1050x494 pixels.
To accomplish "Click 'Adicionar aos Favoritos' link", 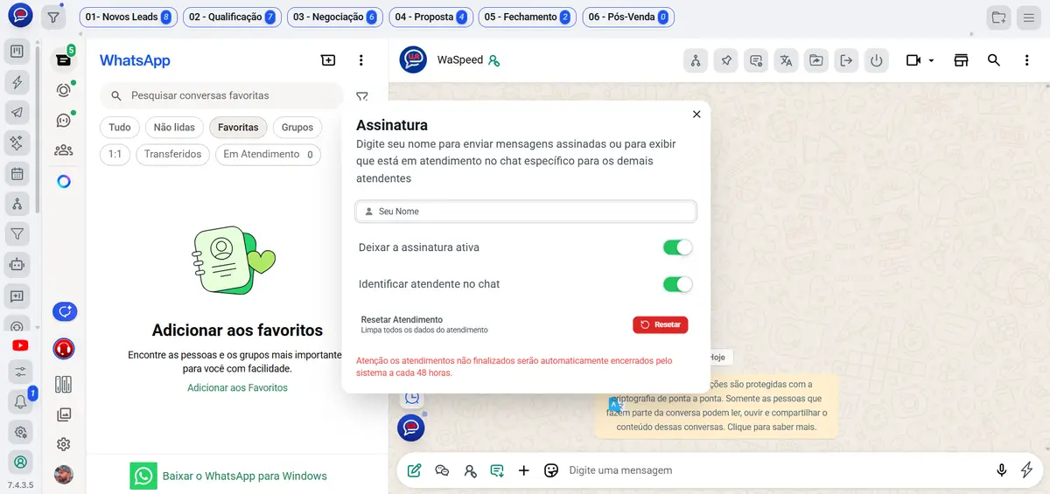I will point(237,387).
